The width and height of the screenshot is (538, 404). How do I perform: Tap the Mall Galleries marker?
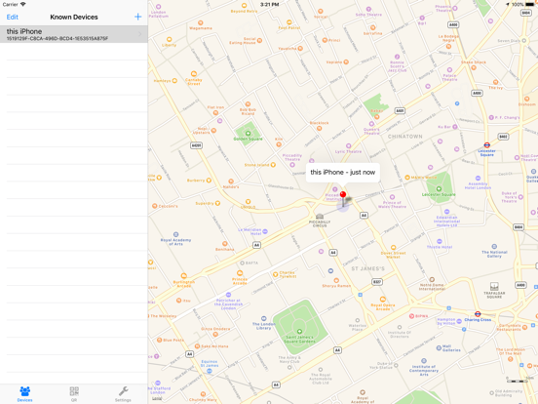coord(439,348)
